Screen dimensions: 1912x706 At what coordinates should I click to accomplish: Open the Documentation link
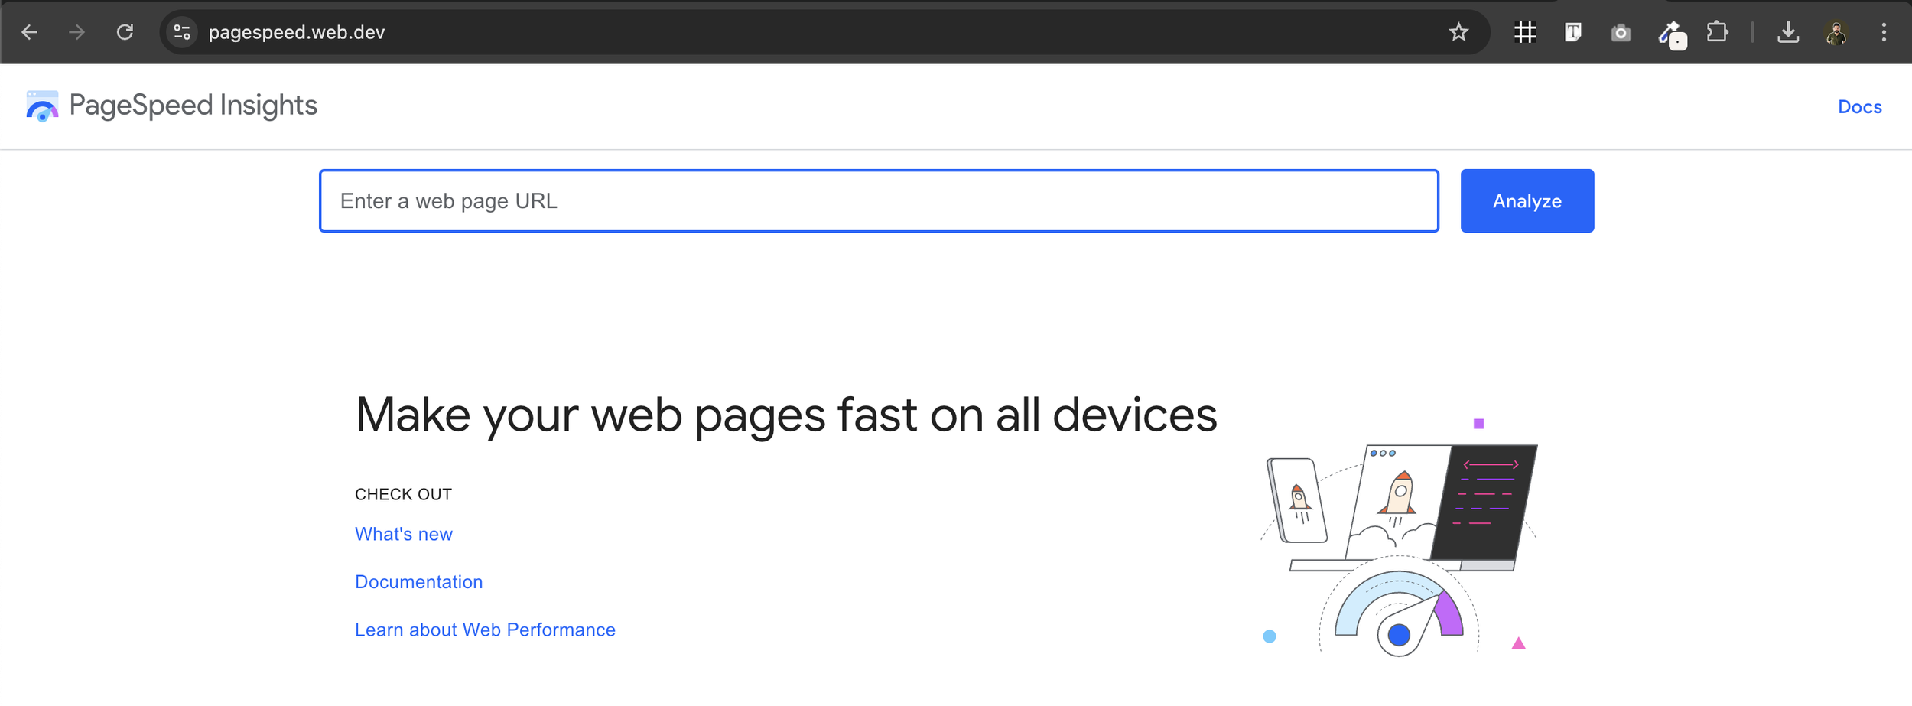coord(419,582)
